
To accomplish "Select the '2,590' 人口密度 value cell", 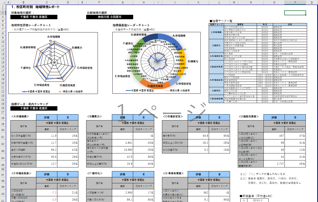I will (123, 193).
